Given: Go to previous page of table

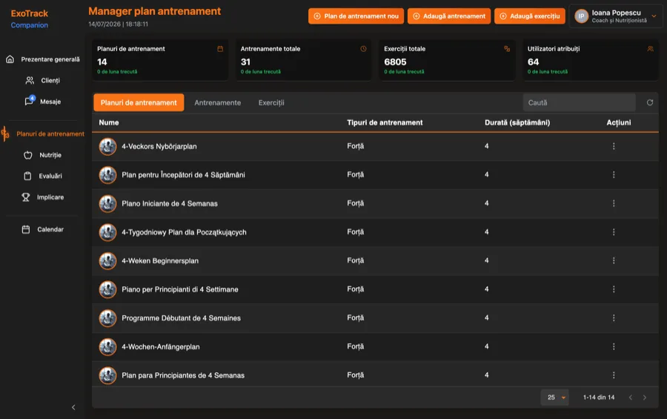Looking at the screenshot, I should tap(631, 397).
